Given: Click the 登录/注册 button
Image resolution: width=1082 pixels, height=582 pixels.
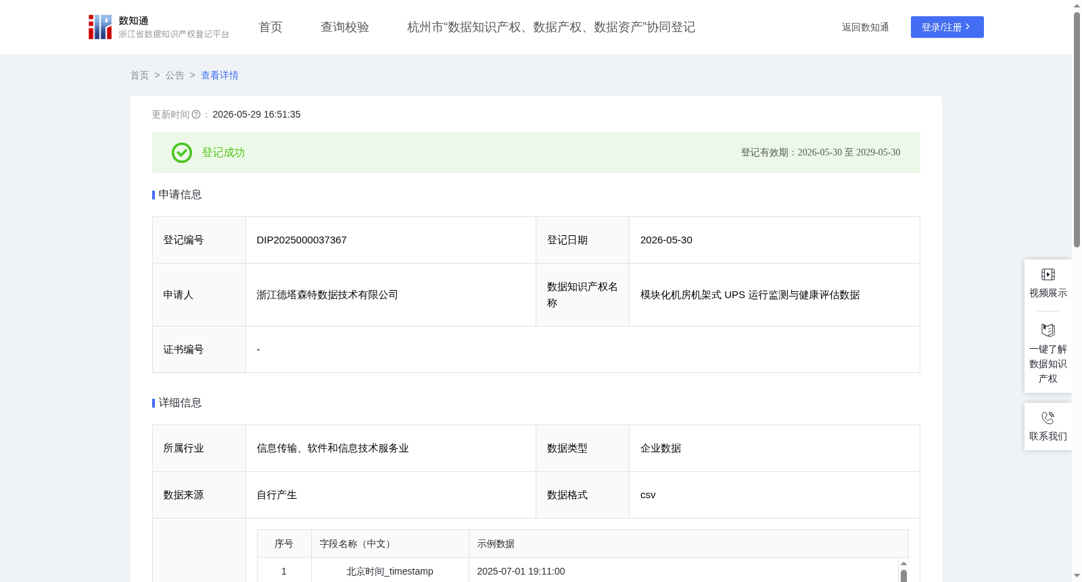Looking at the screenshot, I should coord(947,27).
